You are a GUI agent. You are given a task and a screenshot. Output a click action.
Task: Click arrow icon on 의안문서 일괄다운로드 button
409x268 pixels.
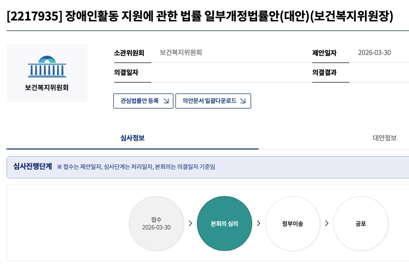tap(243, 100)
